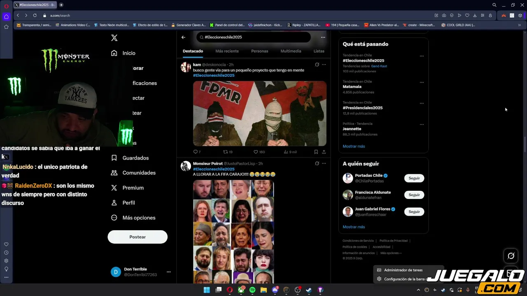Like kam's post with 160 likes
527x296 pixels.
point(259,152)
